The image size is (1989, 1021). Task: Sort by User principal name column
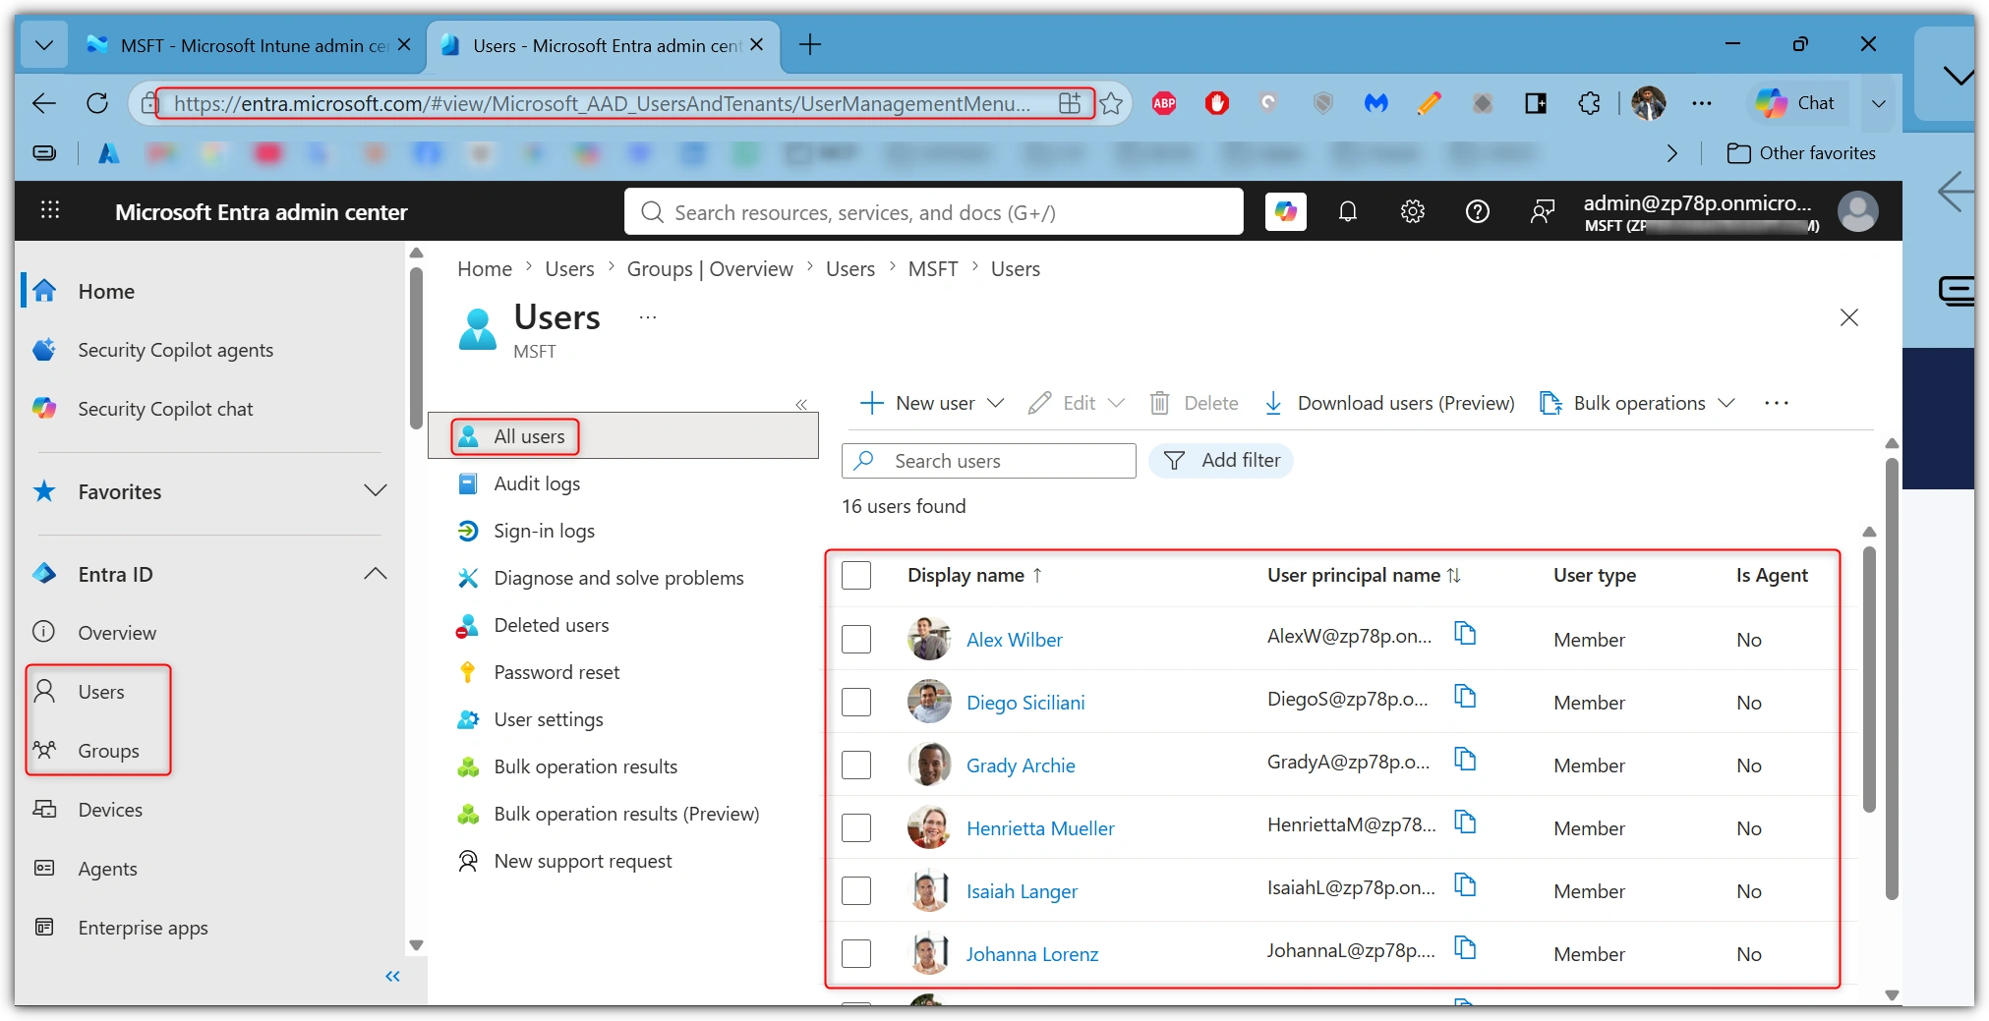click(1364, 576)
